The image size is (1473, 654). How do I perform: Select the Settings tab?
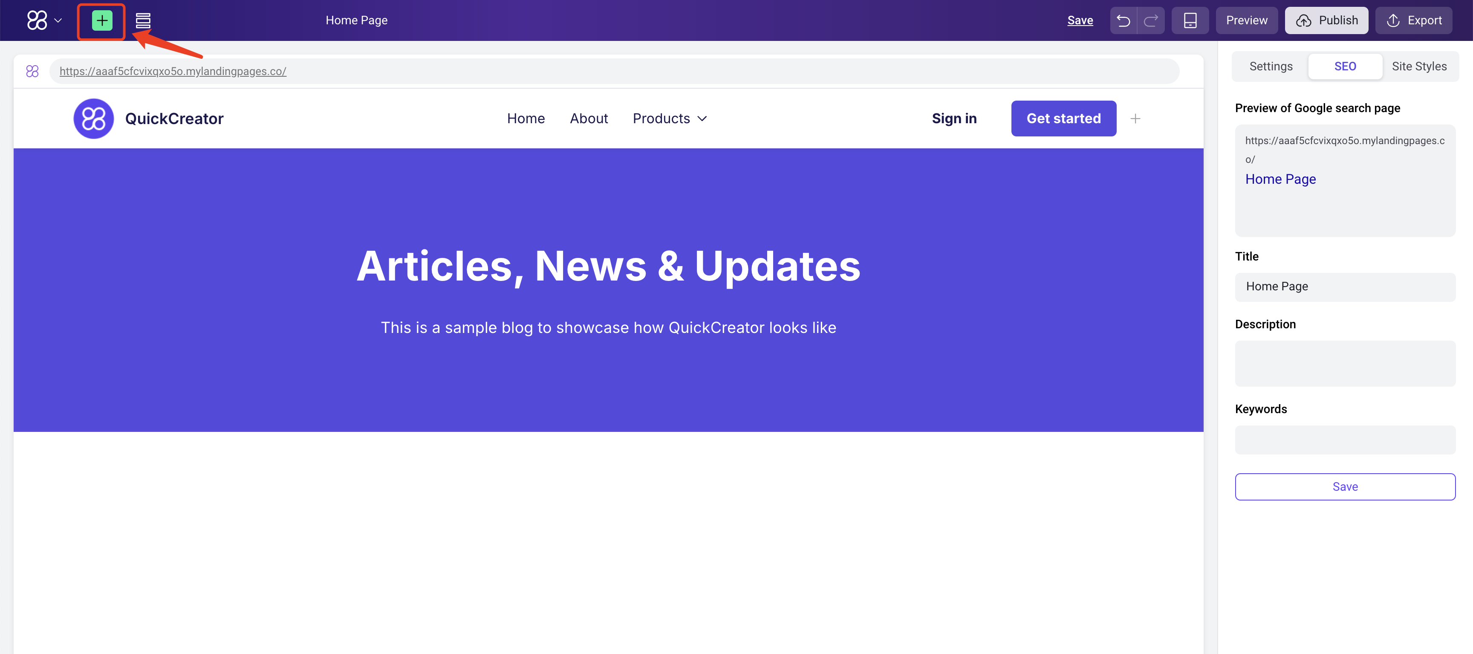click(1270, 66)
